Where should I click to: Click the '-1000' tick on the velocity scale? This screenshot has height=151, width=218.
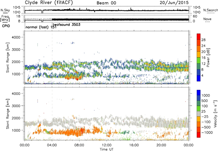207,132
